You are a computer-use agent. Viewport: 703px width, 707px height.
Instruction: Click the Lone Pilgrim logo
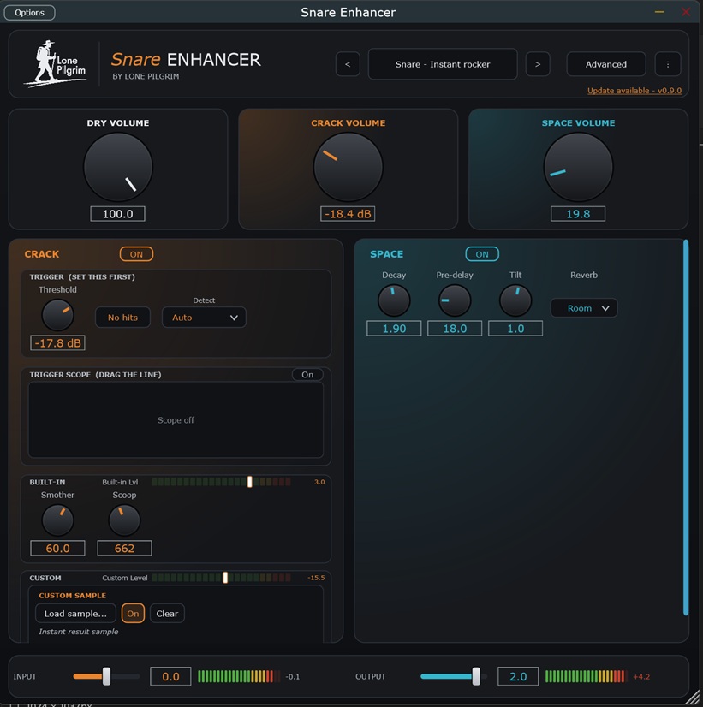point(55,63)
